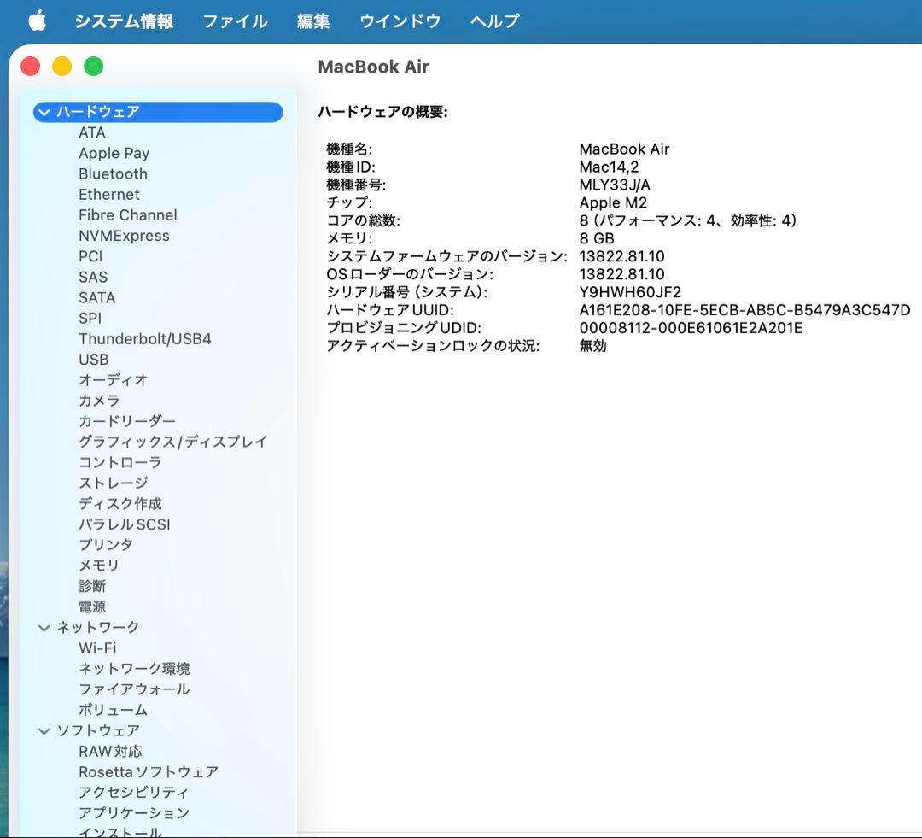The width and height of the screenshot is (922, 838).
Task: Click the hardware UUID value
Action: coord(744,310)
